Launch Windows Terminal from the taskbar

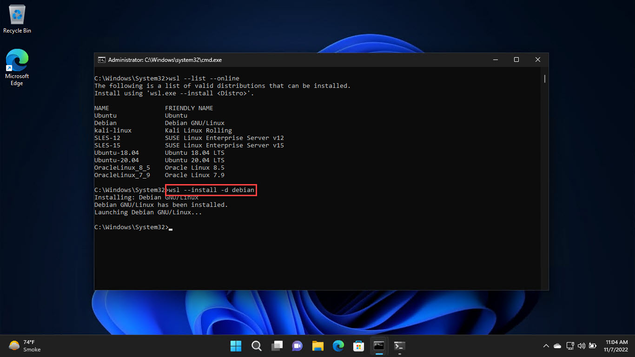tap(399, 346)
